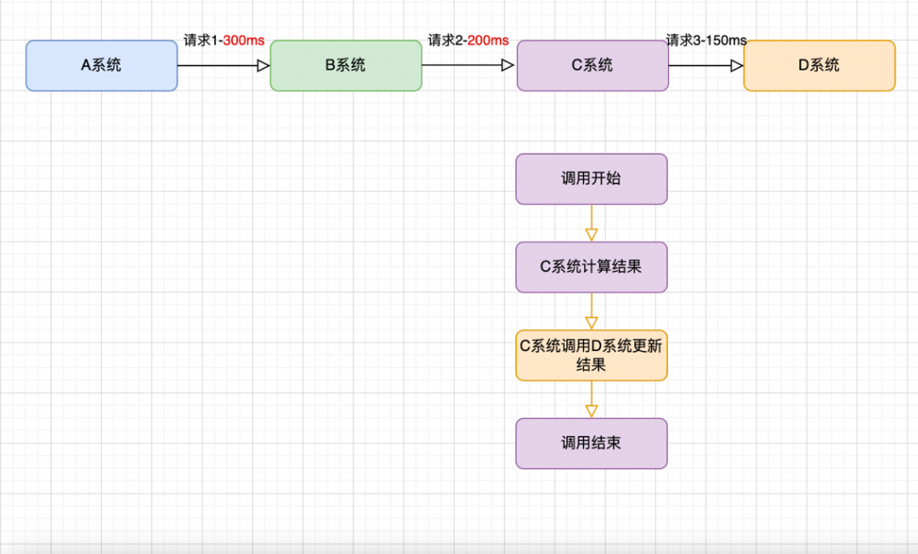
Task: Select the C系统调用D系统更新结果 step
Action: pos(591,355)
